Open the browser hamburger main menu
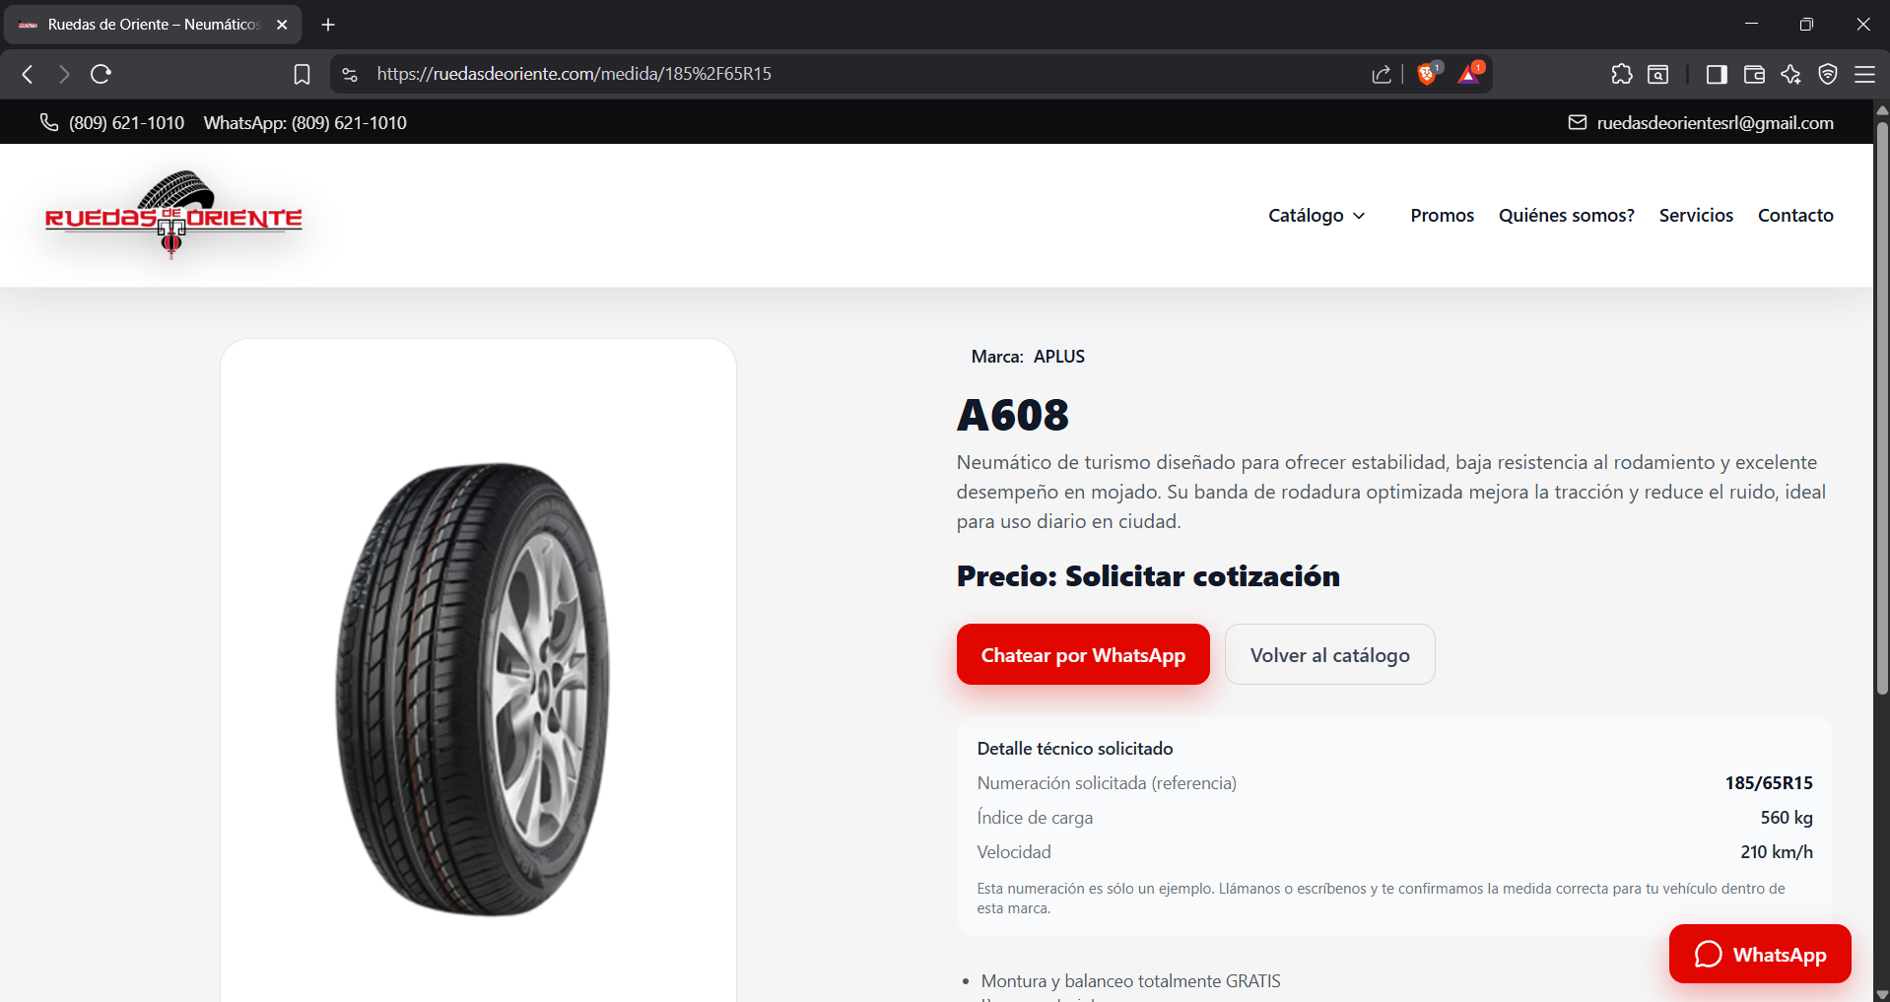The height and width of the screenshot is (1002, 1890). [1864, 74]
